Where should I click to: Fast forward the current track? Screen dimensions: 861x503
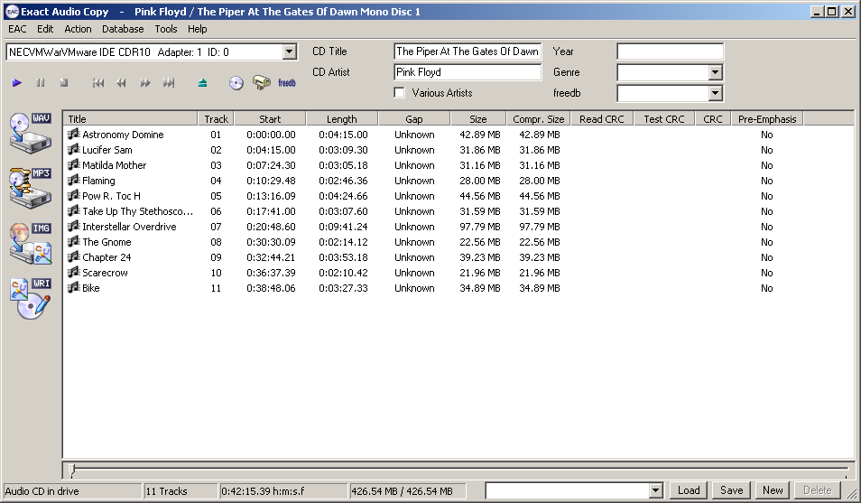coord(145,83)
